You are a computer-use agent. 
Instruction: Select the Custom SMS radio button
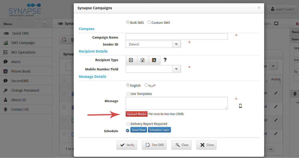tap(149, 22)
